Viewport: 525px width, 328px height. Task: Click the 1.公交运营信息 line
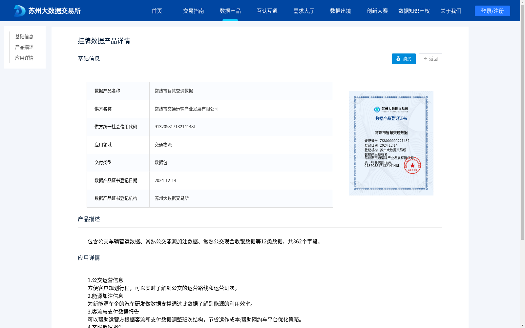pyautogui.click(x=105, y=280)
